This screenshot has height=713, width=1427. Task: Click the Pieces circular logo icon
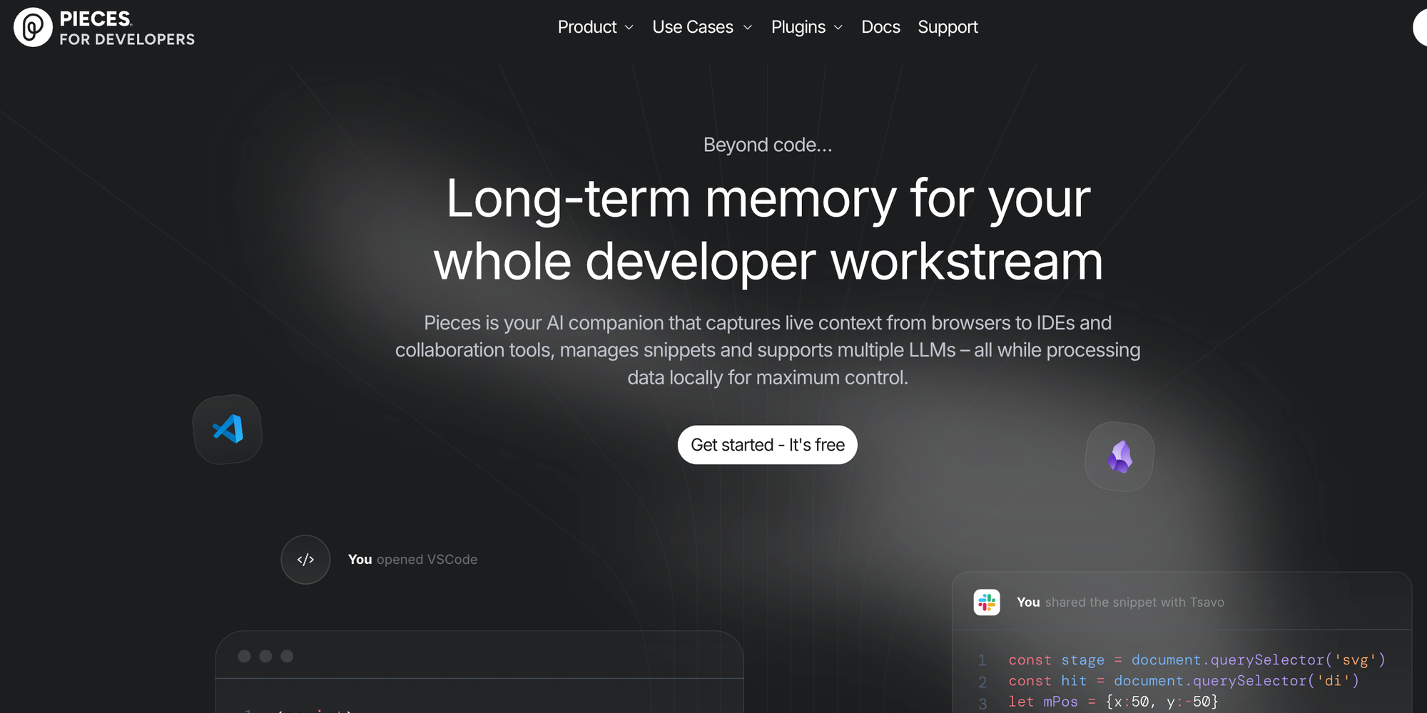click(33, 27)
